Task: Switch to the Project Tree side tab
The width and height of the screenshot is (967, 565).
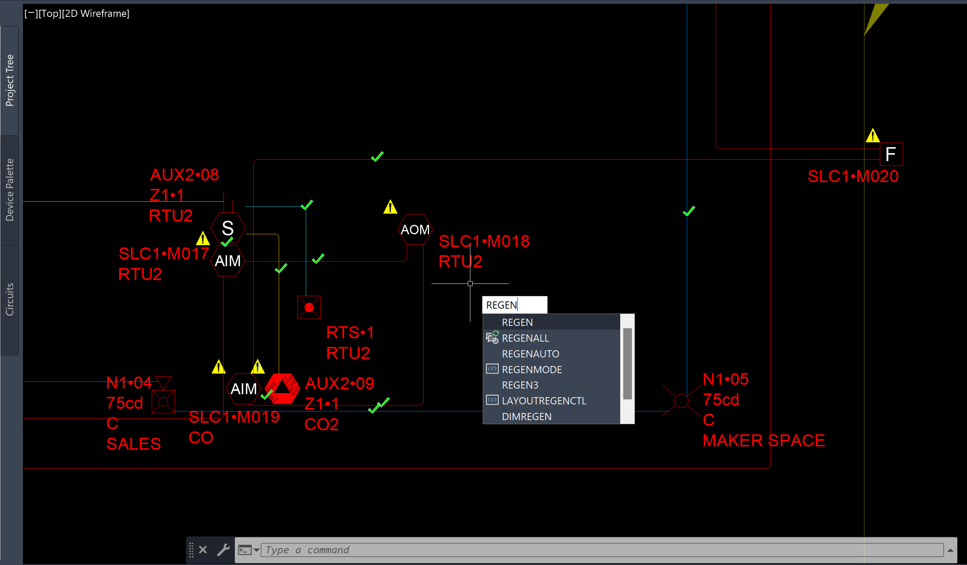Action: point(10,80)
